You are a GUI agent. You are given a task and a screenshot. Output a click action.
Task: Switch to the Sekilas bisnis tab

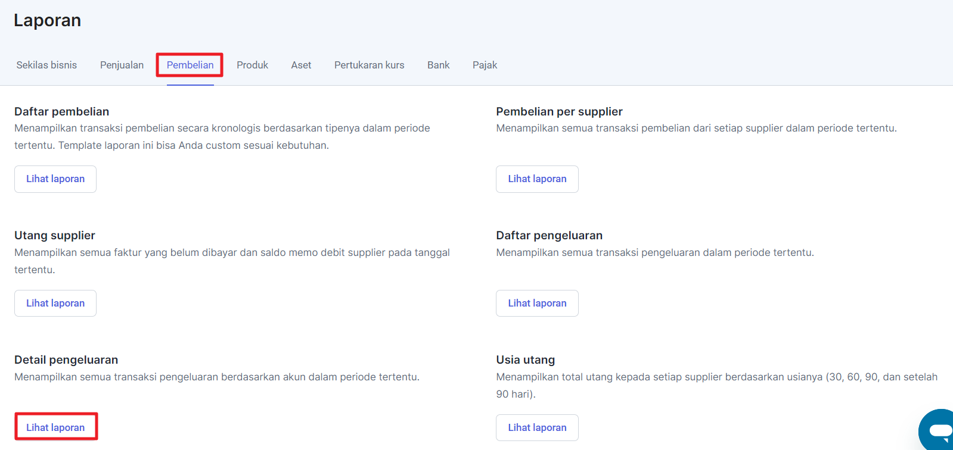click(46, 65)
